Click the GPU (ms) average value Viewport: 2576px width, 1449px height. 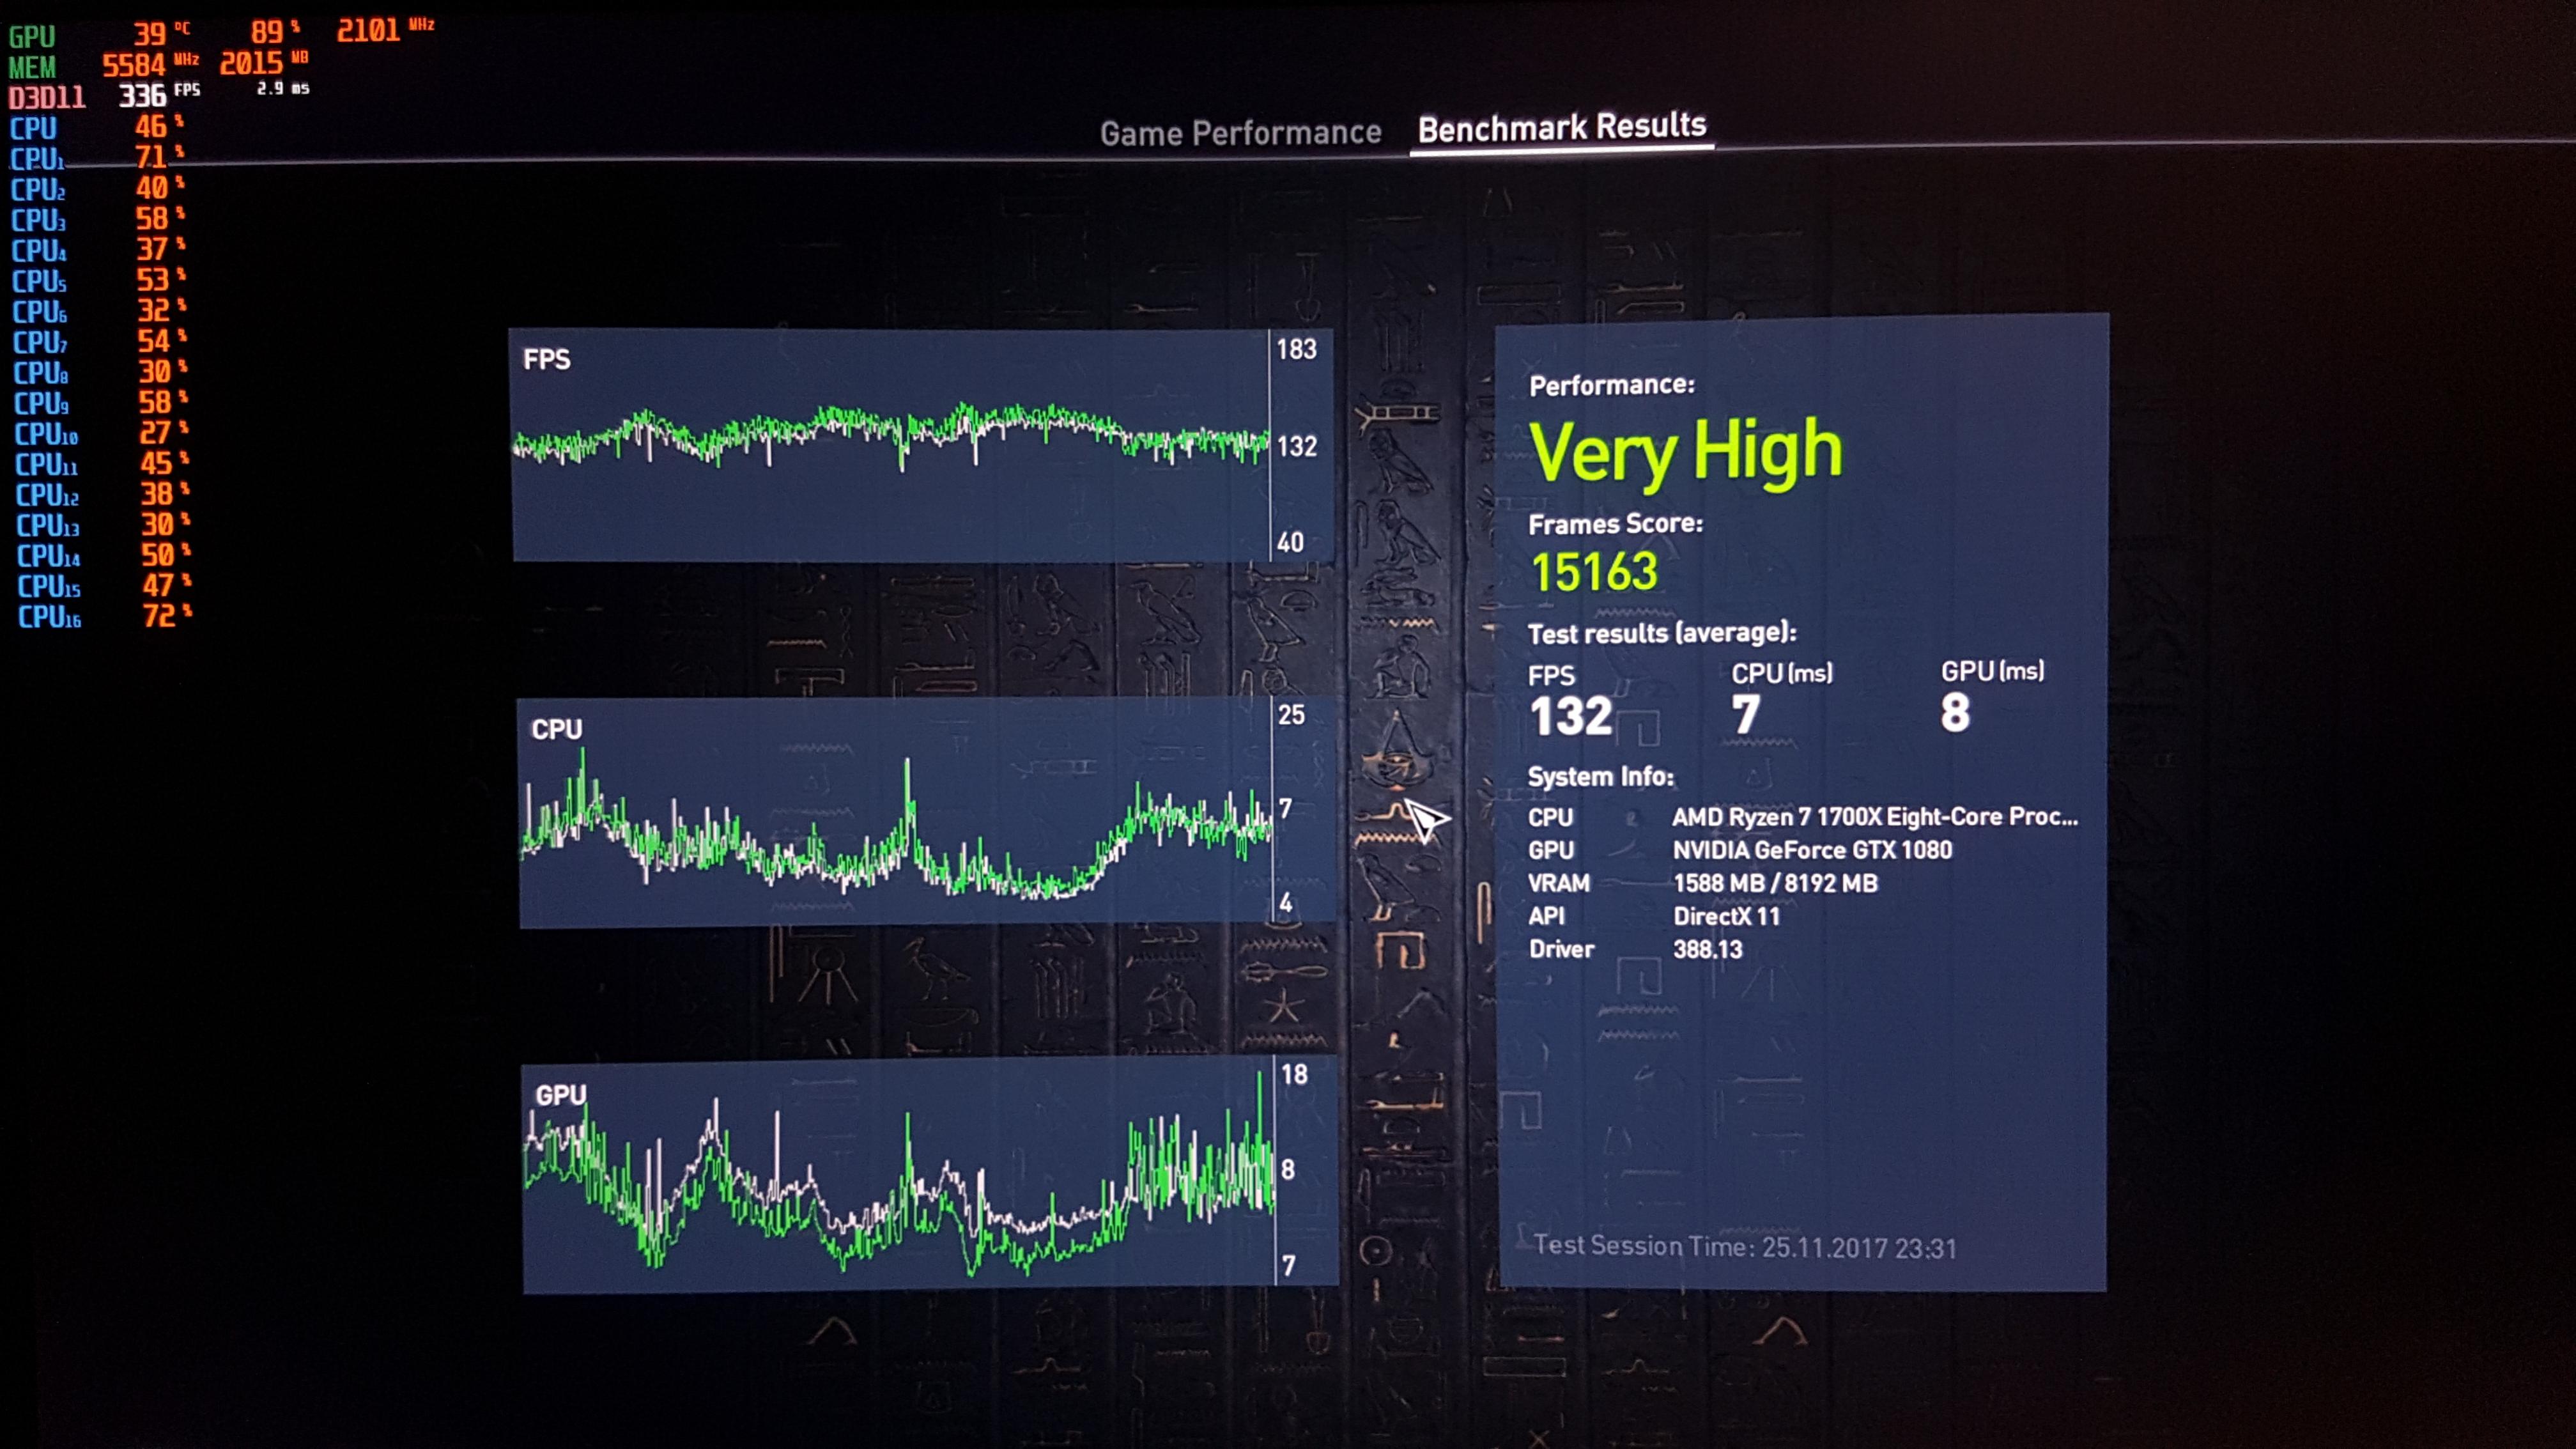pos(1955,713)
